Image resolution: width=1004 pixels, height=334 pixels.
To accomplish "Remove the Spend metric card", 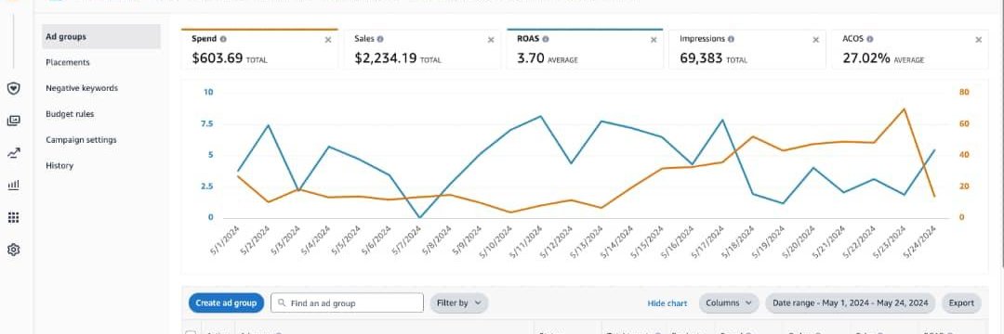I will coord(328,40).
